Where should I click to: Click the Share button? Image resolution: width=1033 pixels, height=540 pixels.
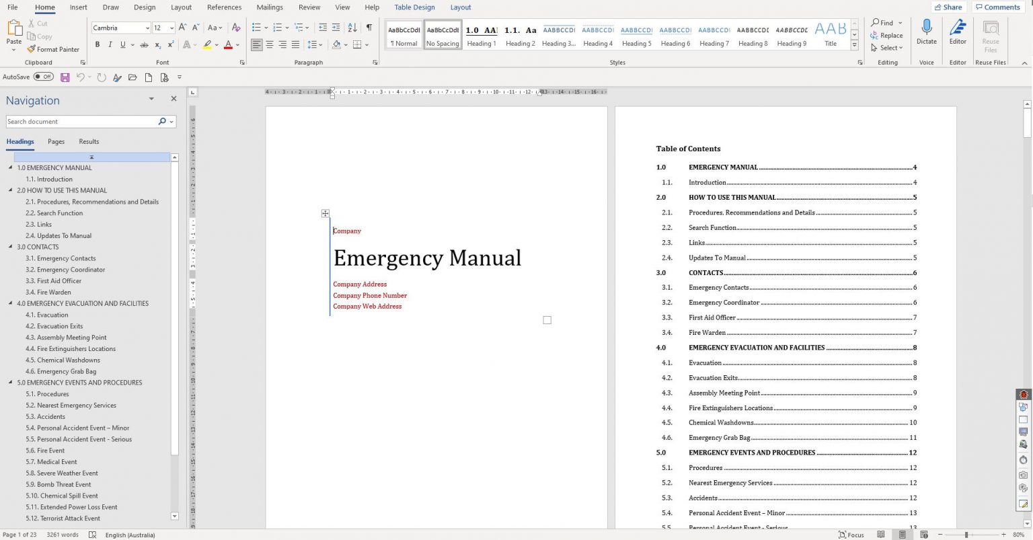tap(948, 7)
